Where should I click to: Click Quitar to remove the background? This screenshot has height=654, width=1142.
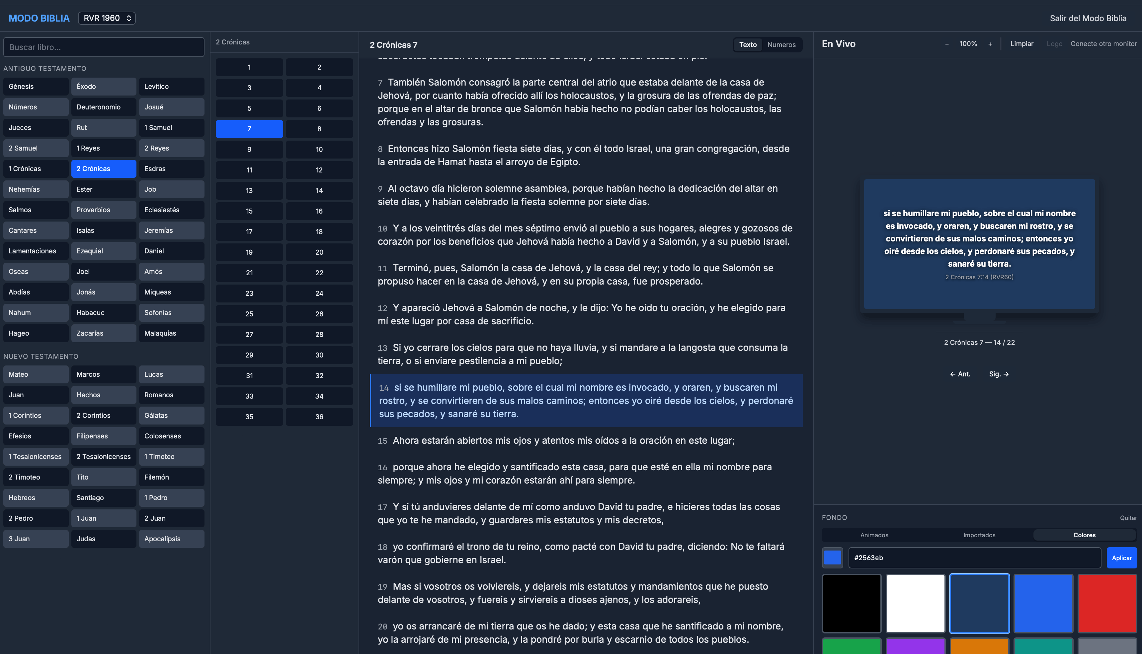click(1128, 518)
